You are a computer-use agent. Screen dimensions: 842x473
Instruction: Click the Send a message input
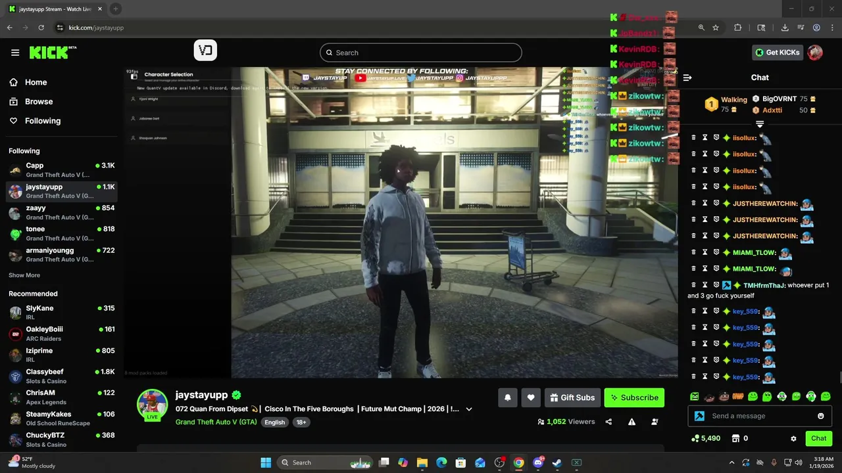pyautogui.click(x=760, y=416)
